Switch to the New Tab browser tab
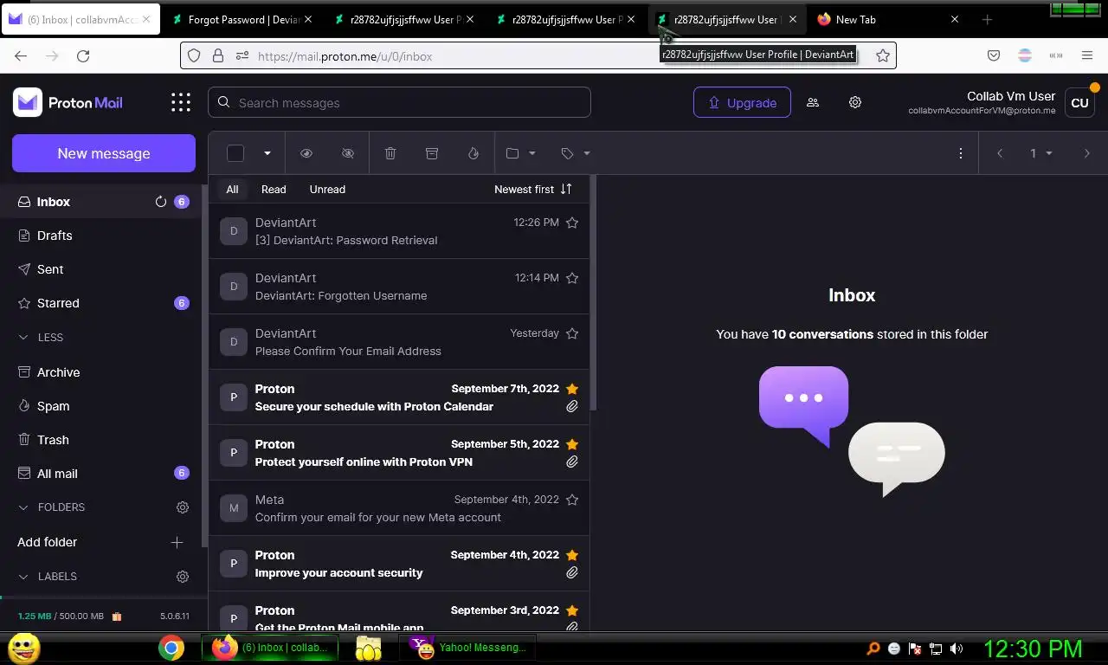This screenshot has height=665, width=1108. (888, 19)
